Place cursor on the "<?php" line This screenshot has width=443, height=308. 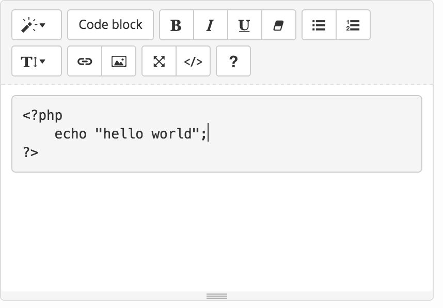point(42,115)
